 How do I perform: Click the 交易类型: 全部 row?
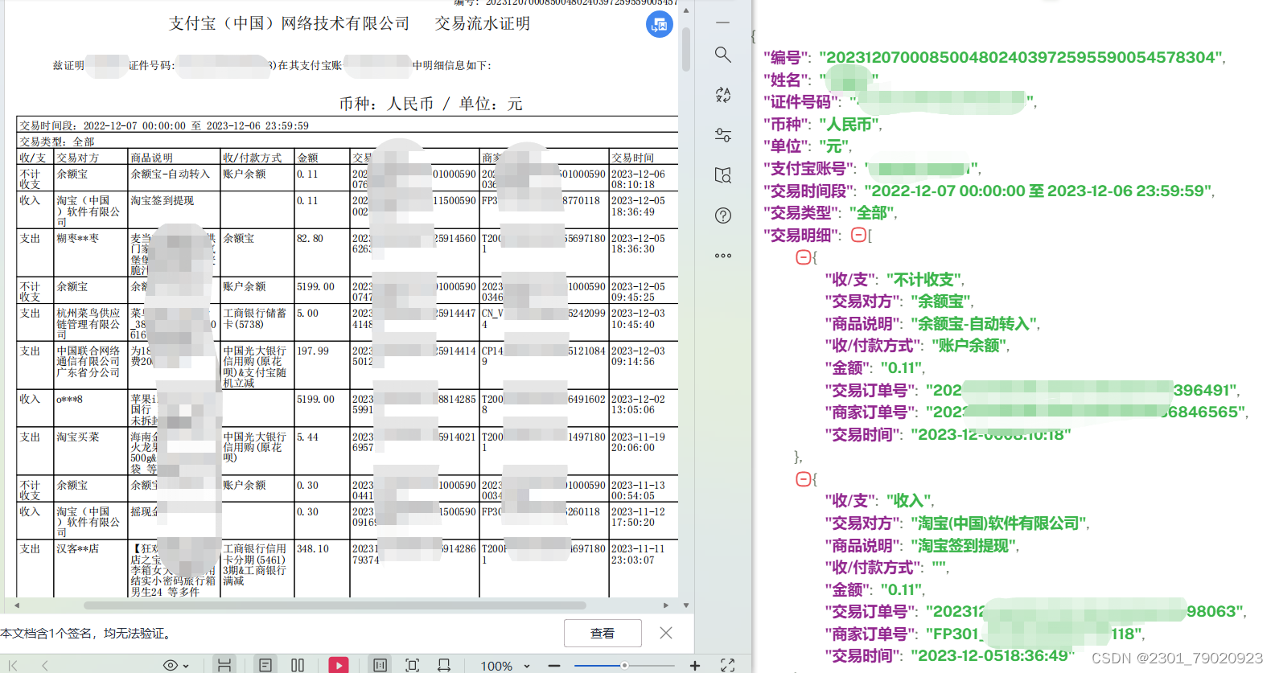click(348, 142)
